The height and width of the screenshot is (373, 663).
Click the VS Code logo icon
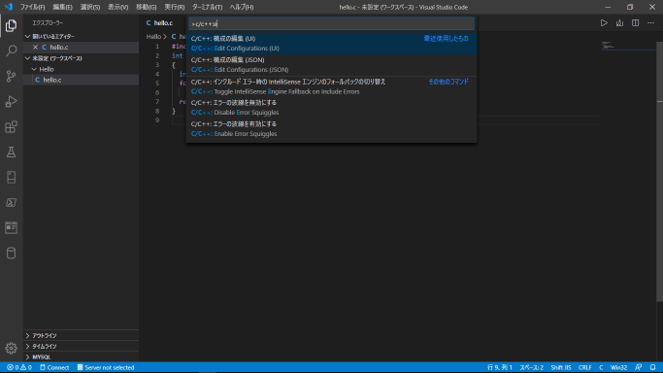9,7
